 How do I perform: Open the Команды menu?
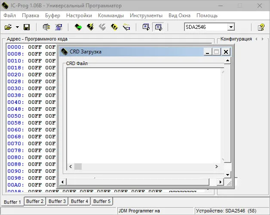(x=111, y=16)
